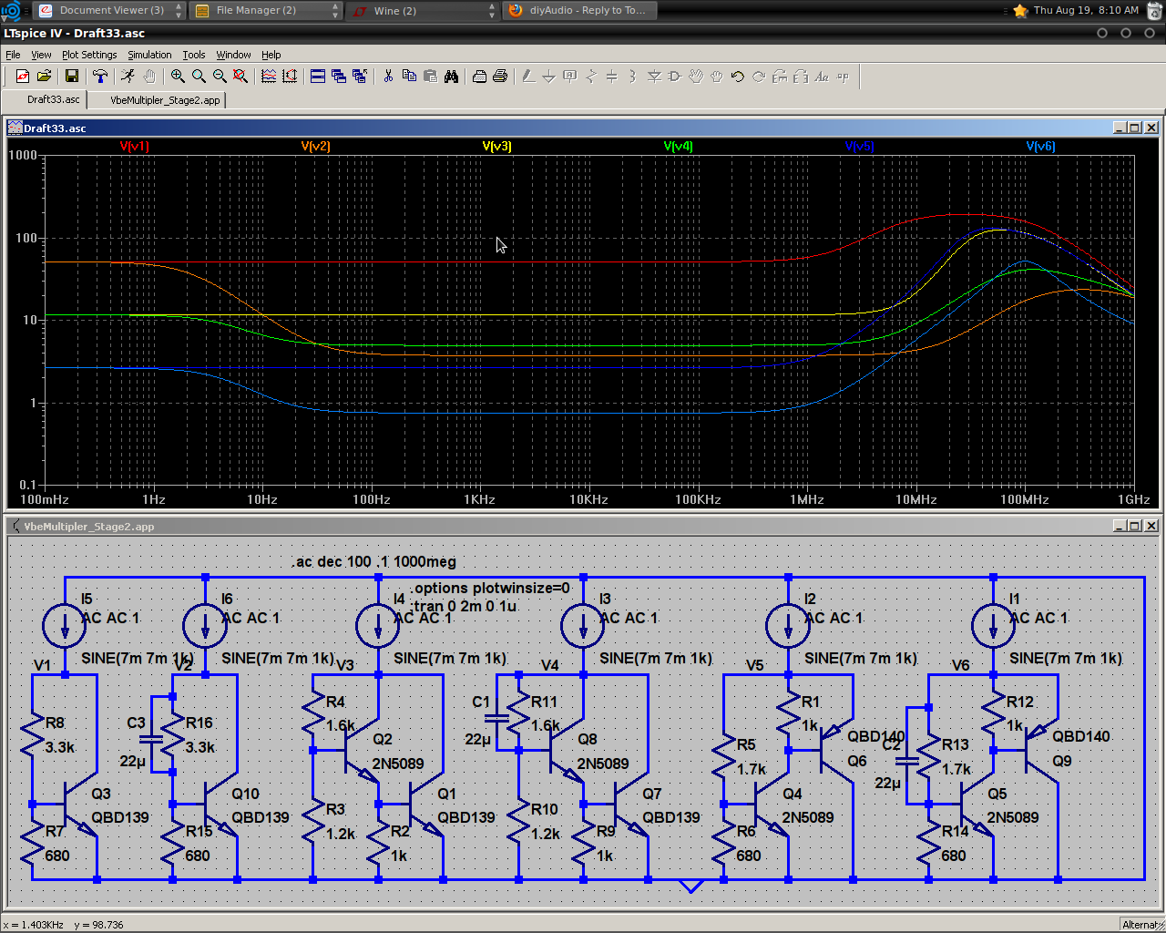This screenshot has height=933, width=1166.
Task: Close all windows toolbar icon
Action: click(x=360, y=77)
